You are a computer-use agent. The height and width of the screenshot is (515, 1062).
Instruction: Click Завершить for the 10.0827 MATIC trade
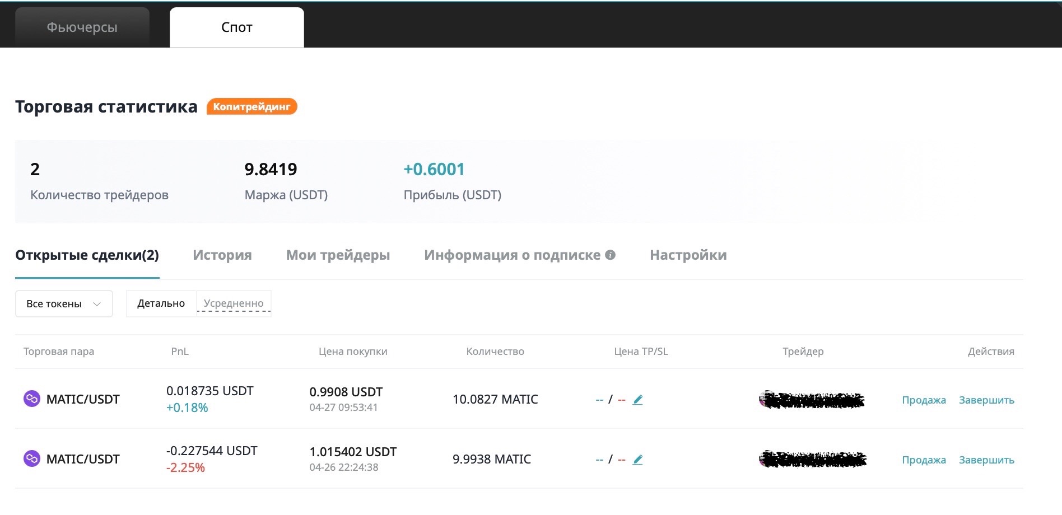pyautogui.click(x=986, y=400)
